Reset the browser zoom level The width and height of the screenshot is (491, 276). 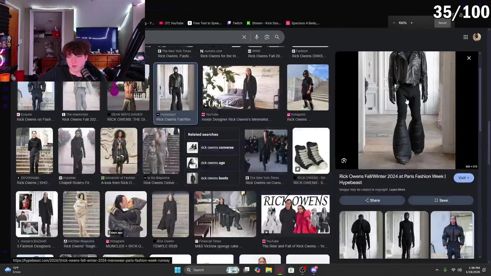(x=442, y=23)
